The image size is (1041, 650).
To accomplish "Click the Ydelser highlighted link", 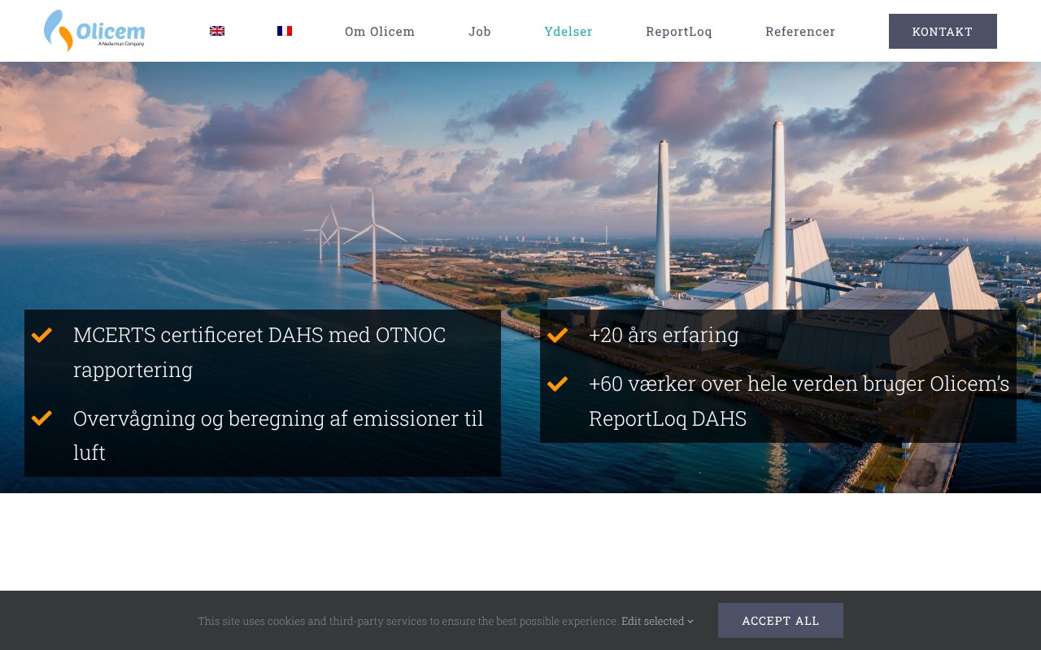I will click(x=568, y=31).
